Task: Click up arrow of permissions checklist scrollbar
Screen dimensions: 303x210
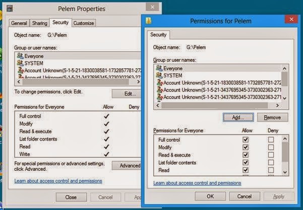Action: tap(285, 138)
